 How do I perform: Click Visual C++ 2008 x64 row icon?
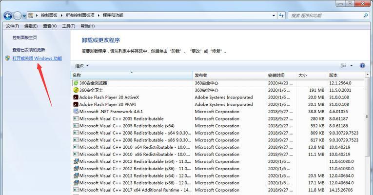[x=76, y=133]
